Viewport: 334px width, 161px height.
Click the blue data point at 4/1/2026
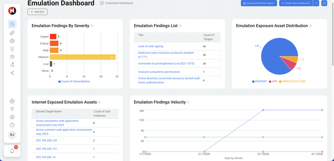pyautogui.click(x=322, y=110)
